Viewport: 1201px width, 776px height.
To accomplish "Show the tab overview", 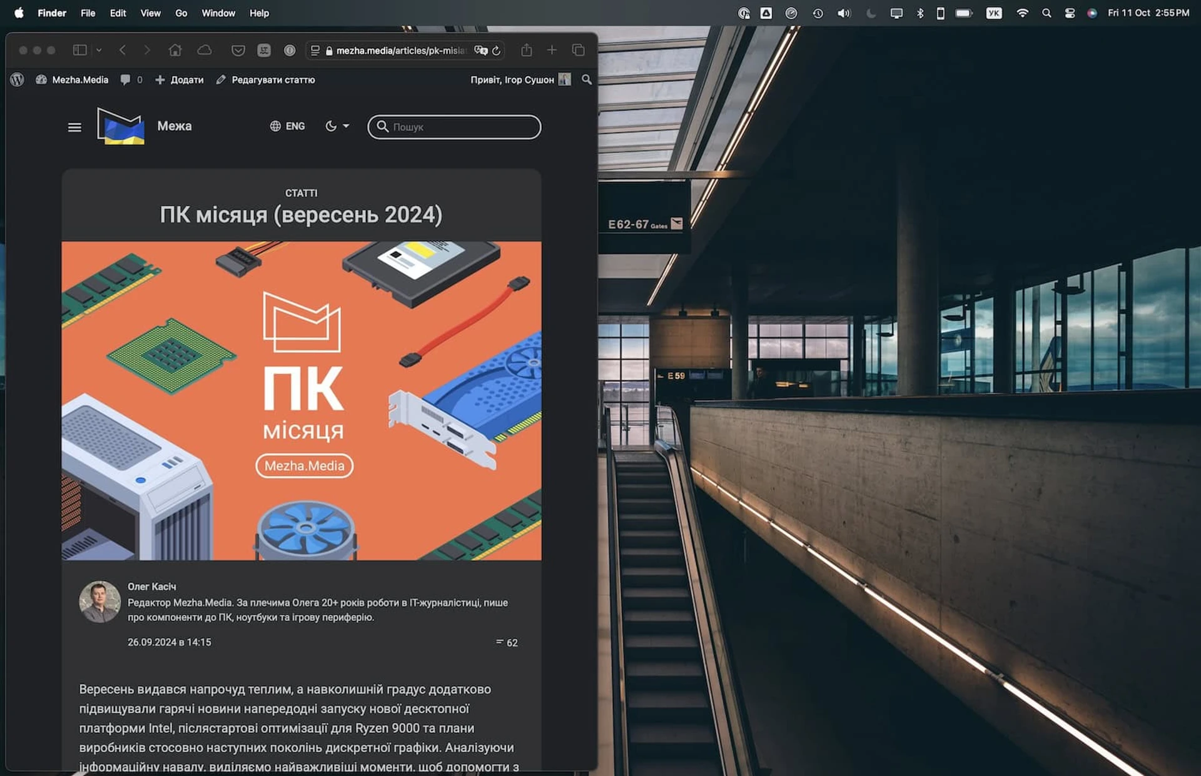I will [x=579, y=50].
